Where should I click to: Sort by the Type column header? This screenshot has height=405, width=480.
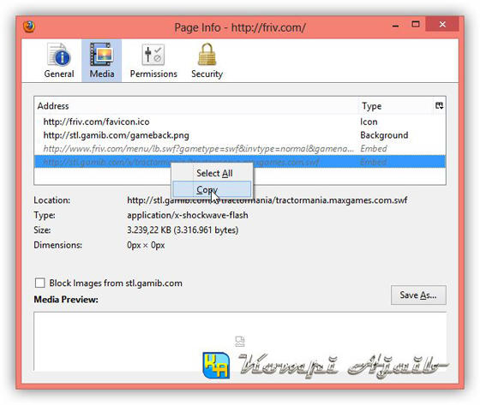pyautogui.click(x=395, y=106)
